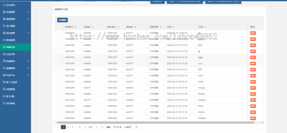
Task: Expand the 系统配置 menu arrow
Action: 28,12
